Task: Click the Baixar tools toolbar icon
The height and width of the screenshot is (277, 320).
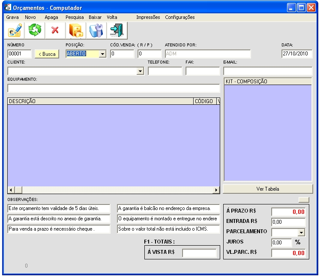Action: (x=96, y=30)
